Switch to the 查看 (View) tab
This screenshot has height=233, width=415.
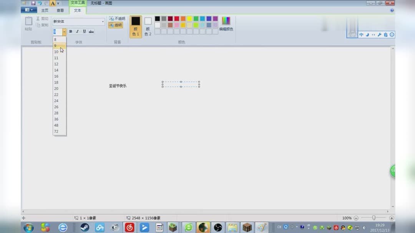click(x=60, y=10)
